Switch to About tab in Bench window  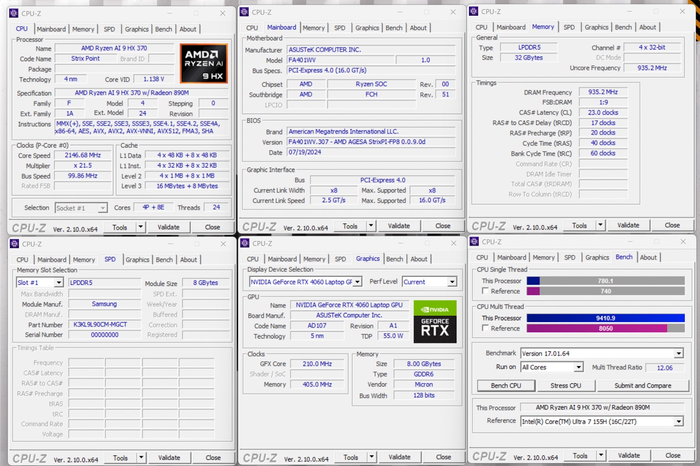[648, 257]
